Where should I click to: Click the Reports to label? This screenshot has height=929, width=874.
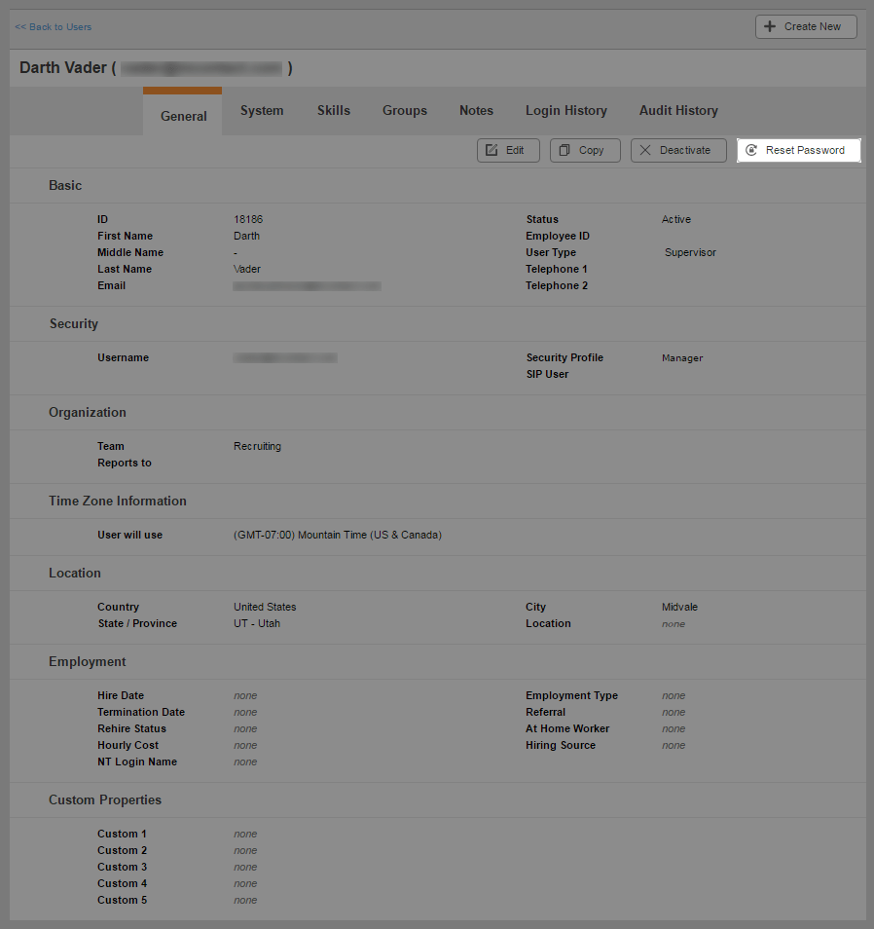(125, 463)
